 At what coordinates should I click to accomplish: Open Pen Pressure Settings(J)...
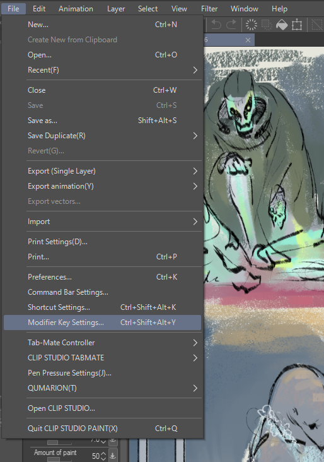(x=102, y=373)
